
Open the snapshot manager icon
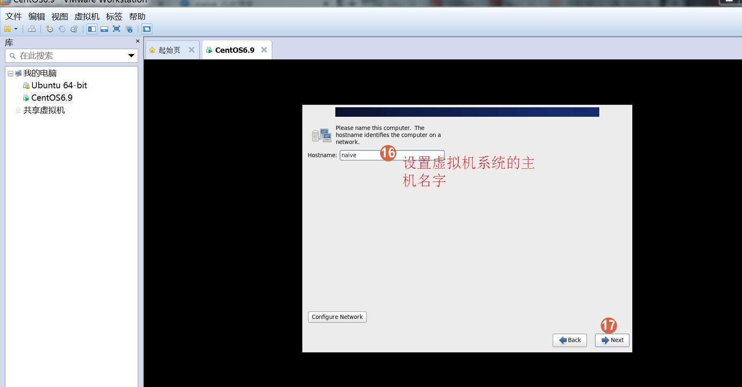74,29
